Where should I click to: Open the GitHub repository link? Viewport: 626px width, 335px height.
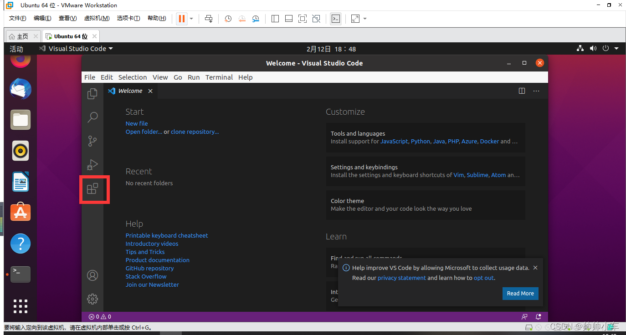[149, 268]
